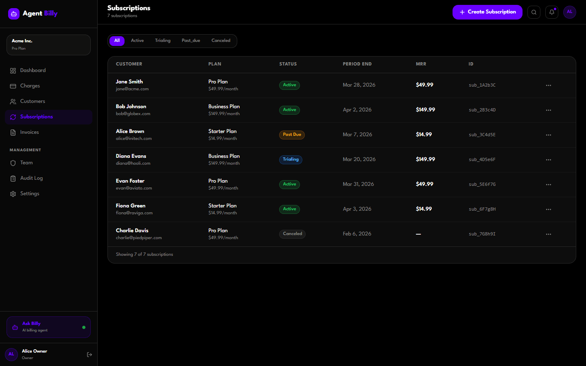
Task: Click the Agent Billy logo icon
Action: click(x=13, y=13)
